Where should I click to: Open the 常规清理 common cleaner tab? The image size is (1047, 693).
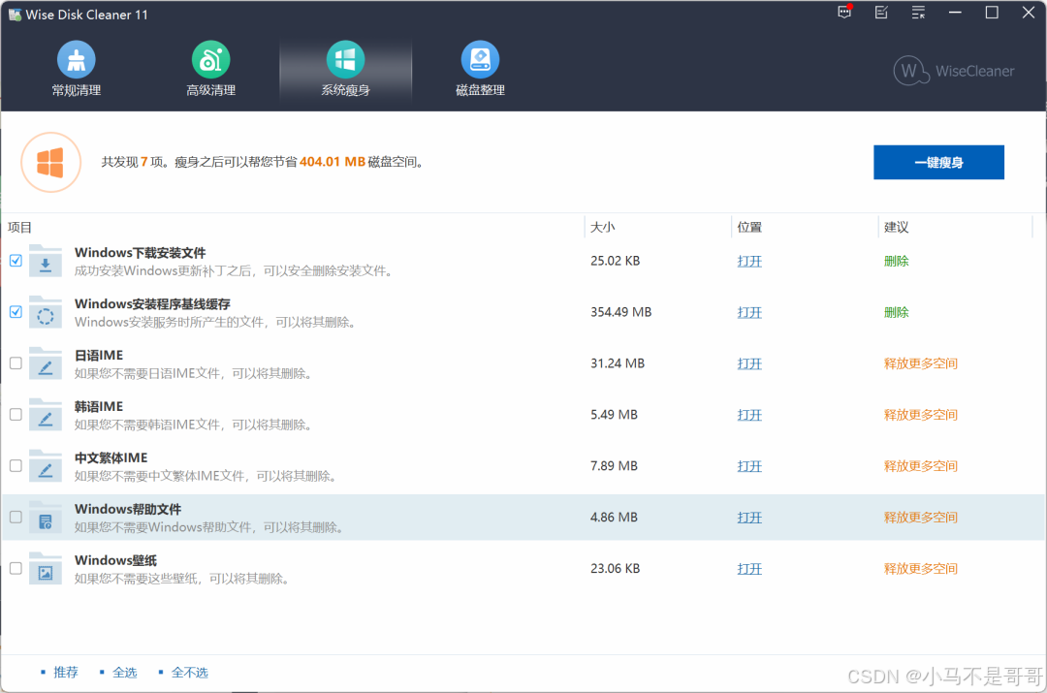[x=77, y=69]
